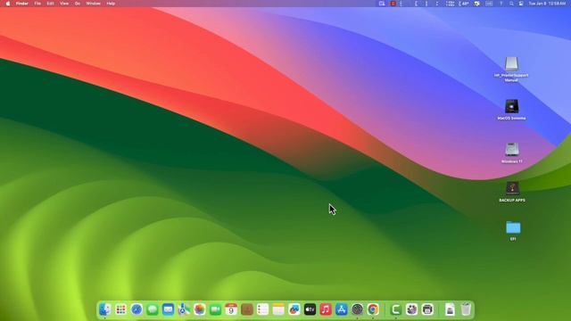Click the date and time in menu bar
Viewport: 571px width, 321px height.
coord(547,4)
